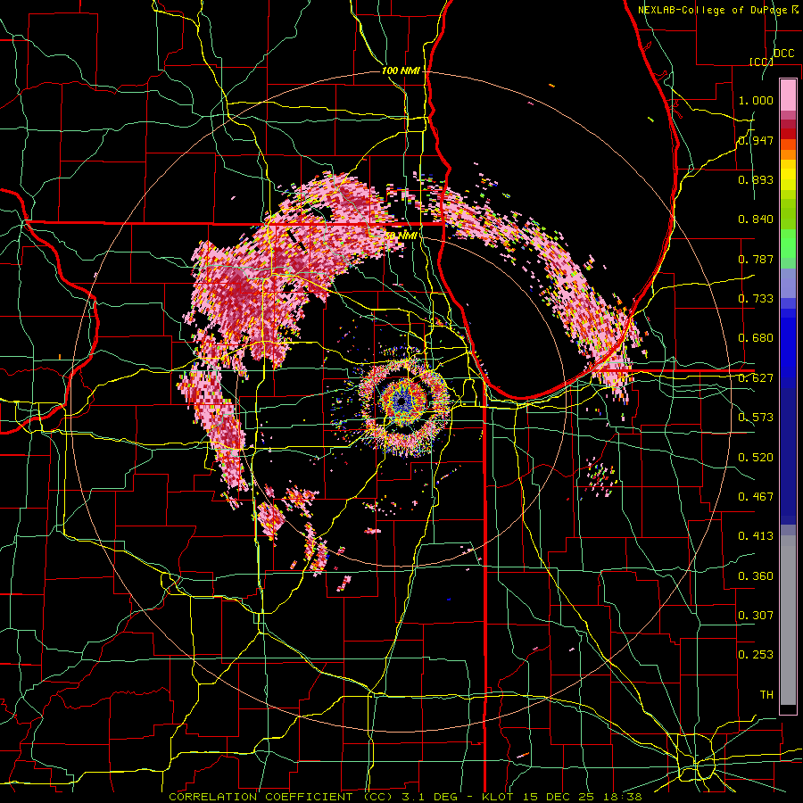Pick the gray low-value color bar segment
Viewport: 803px width, 803px height.
click(x=788, y=620)
